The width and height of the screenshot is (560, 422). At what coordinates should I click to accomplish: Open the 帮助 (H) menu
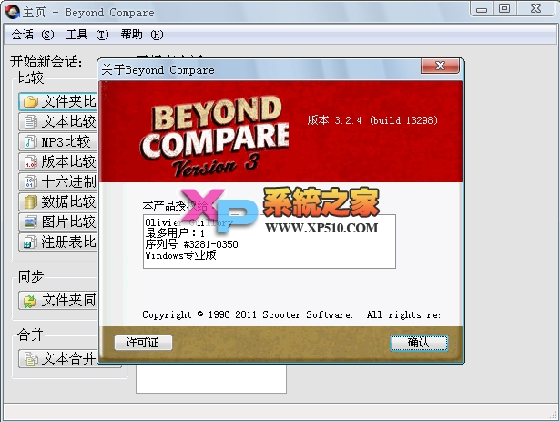pos(142,35)
